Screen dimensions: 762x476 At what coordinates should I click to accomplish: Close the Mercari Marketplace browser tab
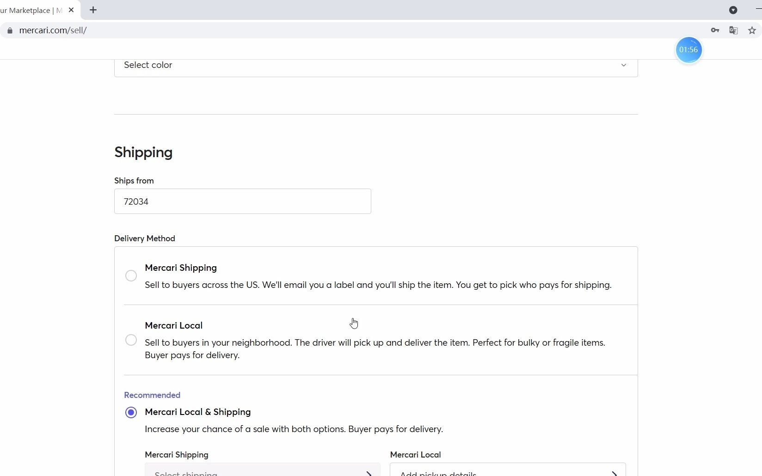click(71, 10)
